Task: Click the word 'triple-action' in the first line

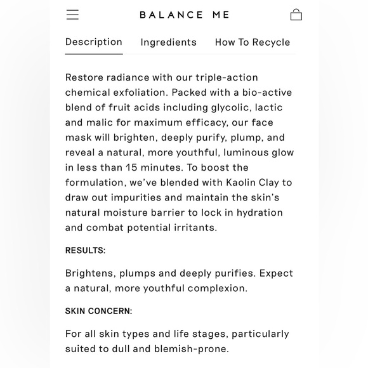Action: (x=227, y=77)
